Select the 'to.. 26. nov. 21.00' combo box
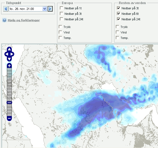Image resolution: width=158 pixels, height=148 pixels. (x=28, y=9)
